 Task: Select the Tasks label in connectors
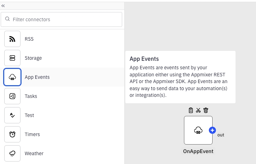31,96
